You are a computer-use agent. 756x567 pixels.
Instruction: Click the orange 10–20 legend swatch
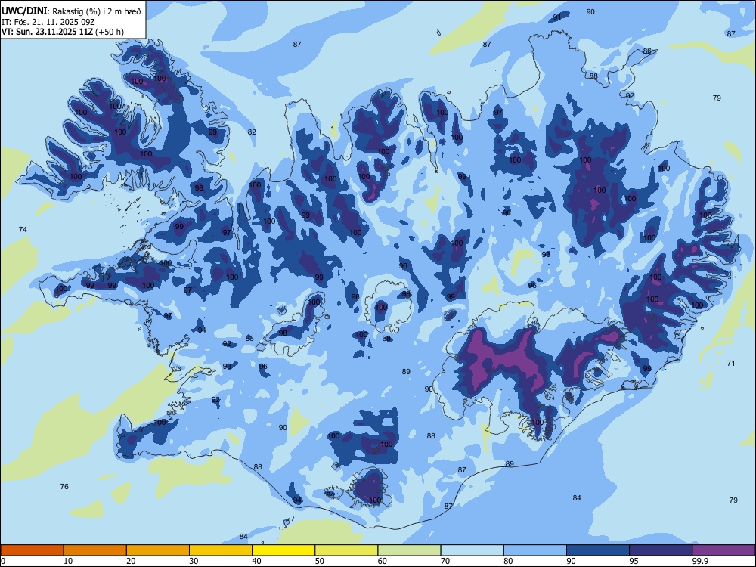coord(95,550)
